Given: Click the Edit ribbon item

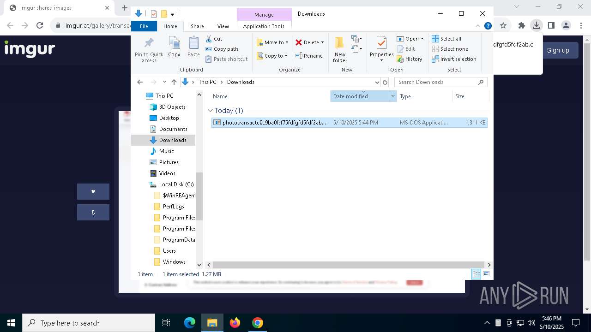Looking at the screenshot, I should [406, 49].
